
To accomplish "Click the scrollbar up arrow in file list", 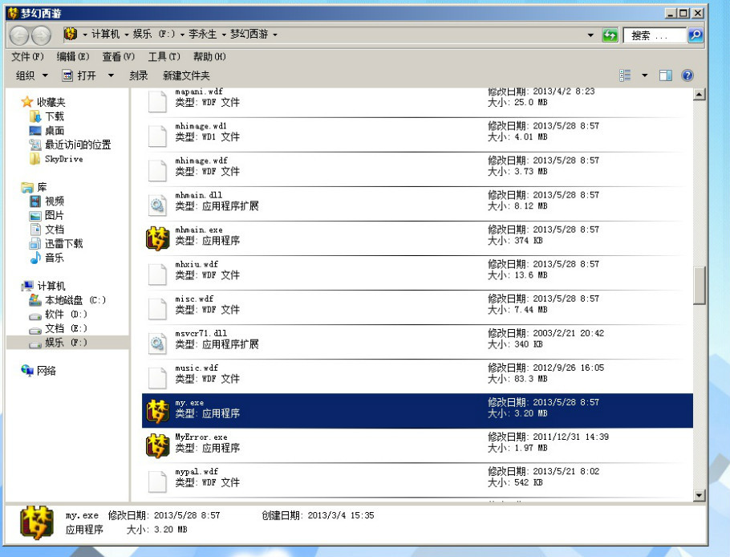I will click(x=699, y=95).
